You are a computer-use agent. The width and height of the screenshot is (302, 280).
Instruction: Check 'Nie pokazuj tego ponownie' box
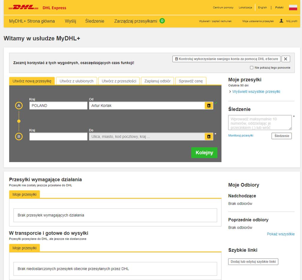[x=252, y=67]
